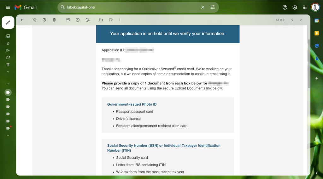Open the Labels tag menu in toolbar
The image size is (323, 179).
click(111, 20)
